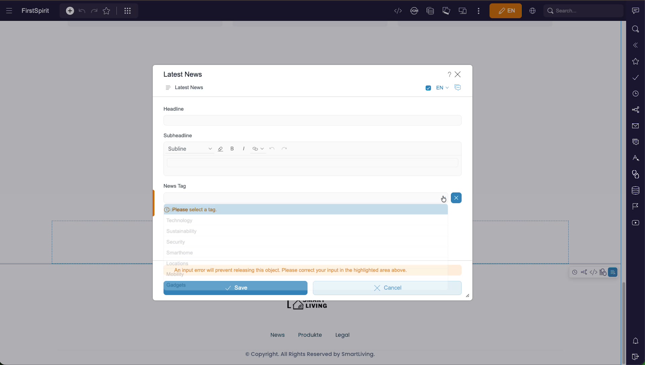Viewport: 645px width, 365px height.
Task: Toggle EN edit mode button
Action: (x=506, y=11)
